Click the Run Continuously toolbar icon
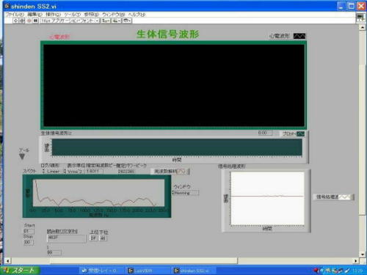The height and width of the screenshot is (275, 367). 22,21
